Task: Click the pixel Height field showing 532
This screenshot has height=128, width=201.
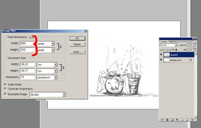Action: [x=27, y=49]
